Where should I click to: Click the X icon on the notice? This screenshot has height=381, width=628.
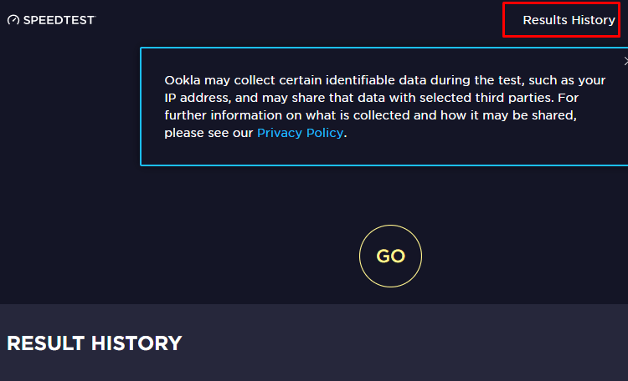point(625,61)
